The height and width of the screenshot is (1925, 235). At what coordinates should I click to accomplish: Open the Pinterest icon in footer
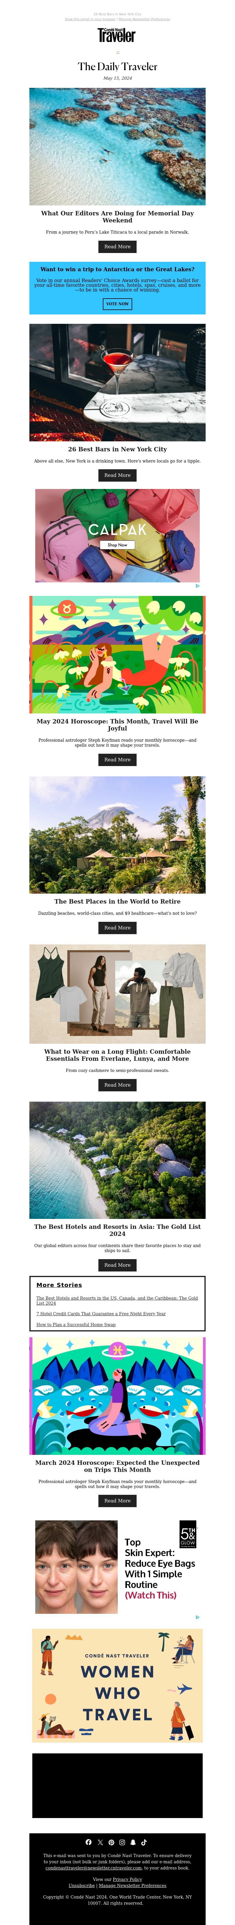click(111, 1842)
